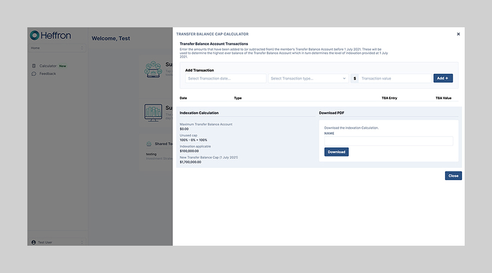492x273 pixels.
Task: Click the $100,000.00 indexation applicable value
Action: (189, 151)
